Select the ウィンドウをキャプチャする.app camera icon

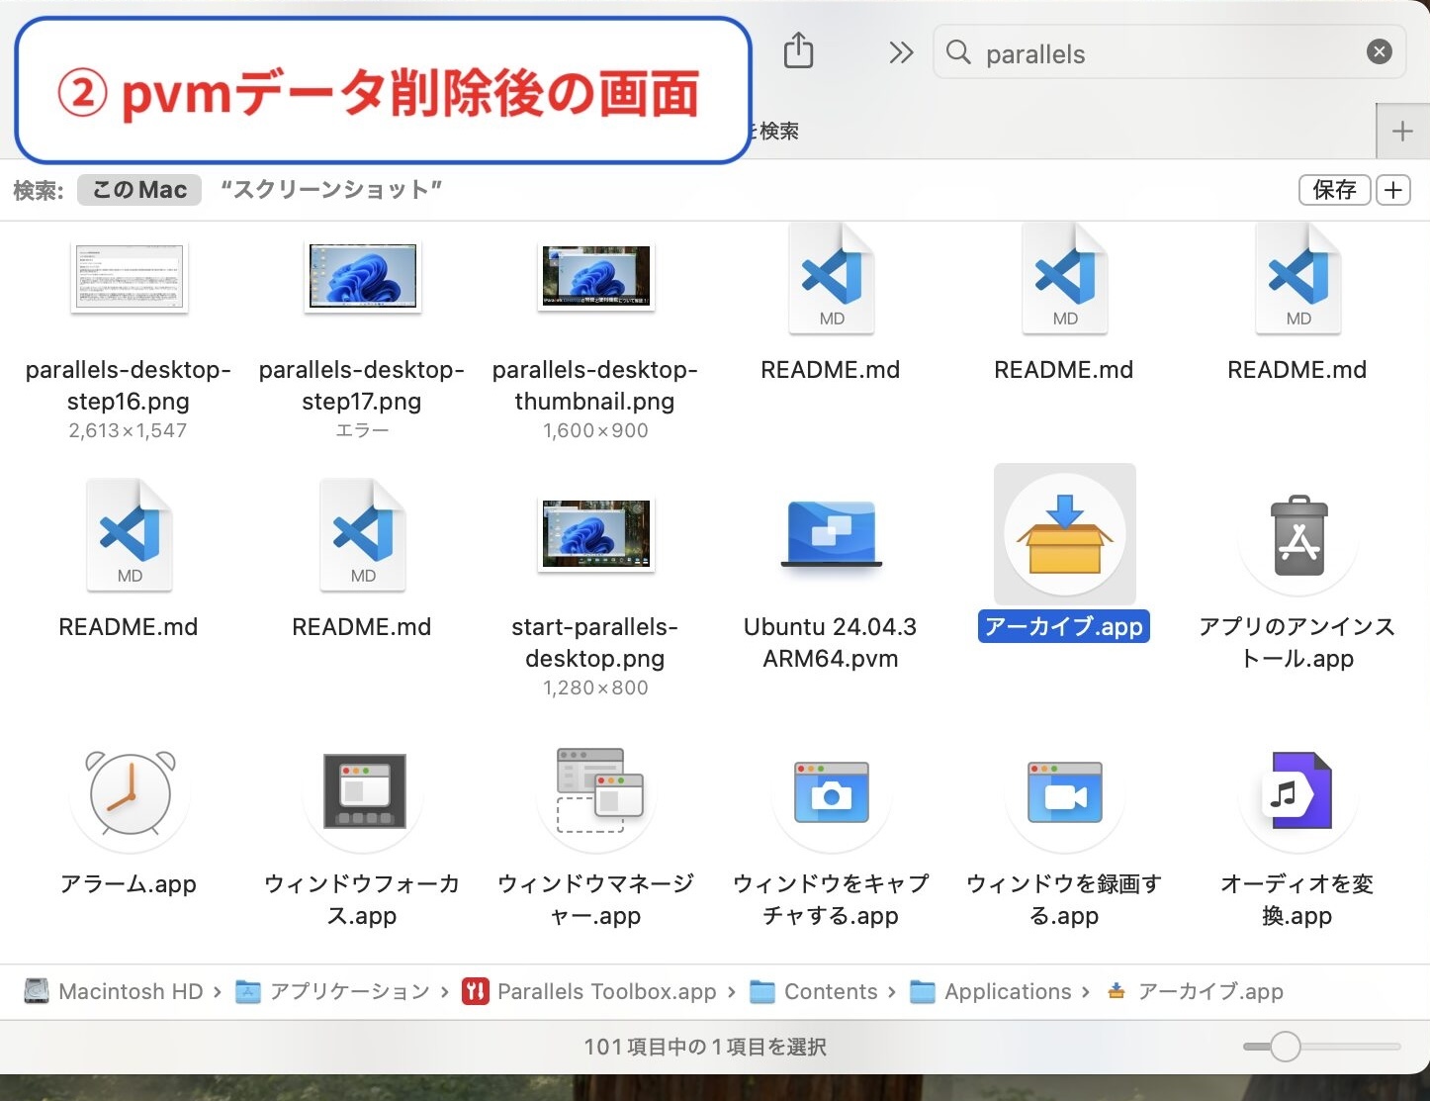coord(831,792)
